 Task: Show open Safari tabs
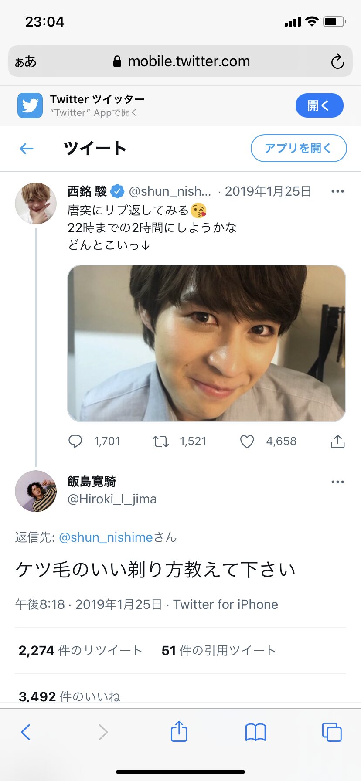click(331, 732)
